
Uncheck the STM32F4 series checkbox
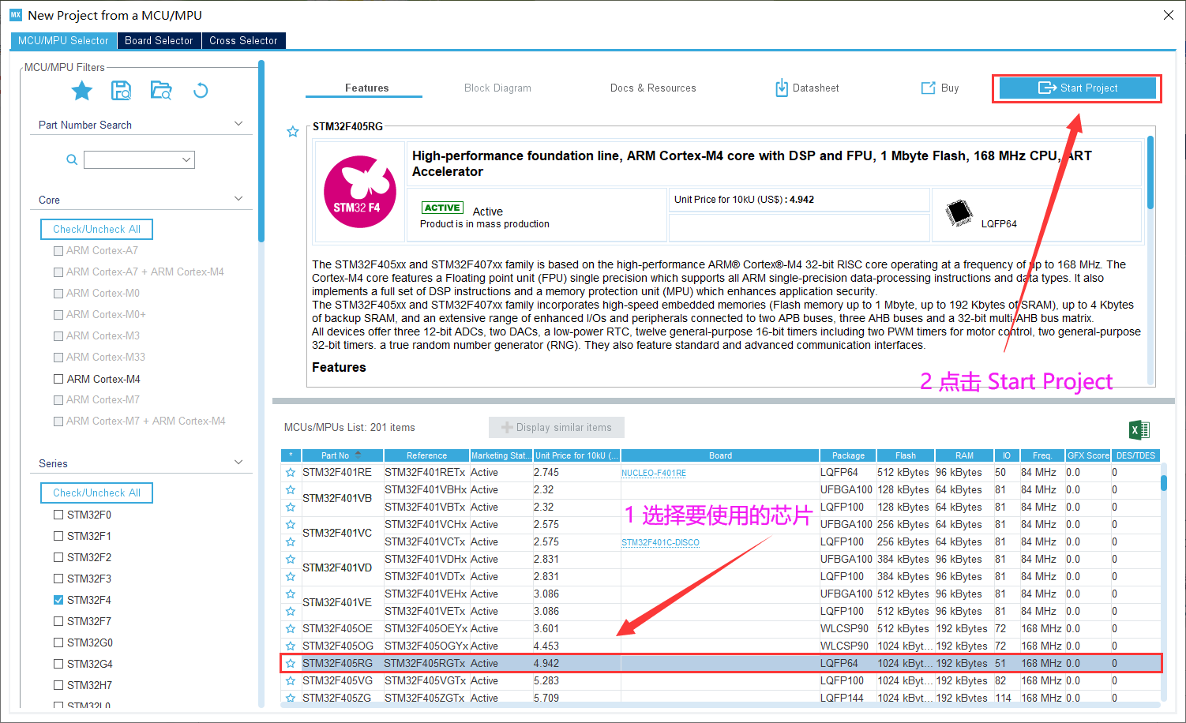58,600
